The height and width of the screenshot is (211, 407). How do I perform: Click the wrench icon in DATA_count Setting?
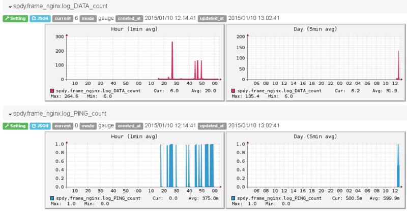tap(7, 18)
